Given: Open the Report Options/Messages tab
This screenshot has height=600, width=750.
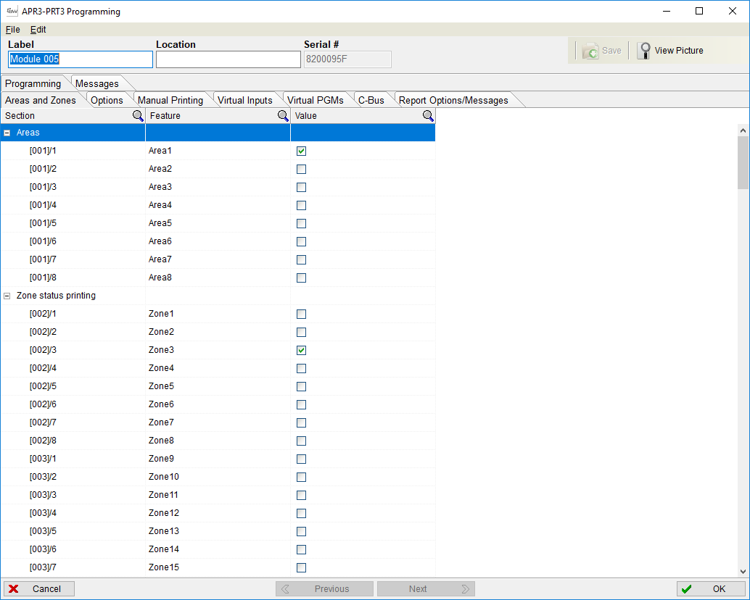Looking at the screenshot, I should pos(453,101).
